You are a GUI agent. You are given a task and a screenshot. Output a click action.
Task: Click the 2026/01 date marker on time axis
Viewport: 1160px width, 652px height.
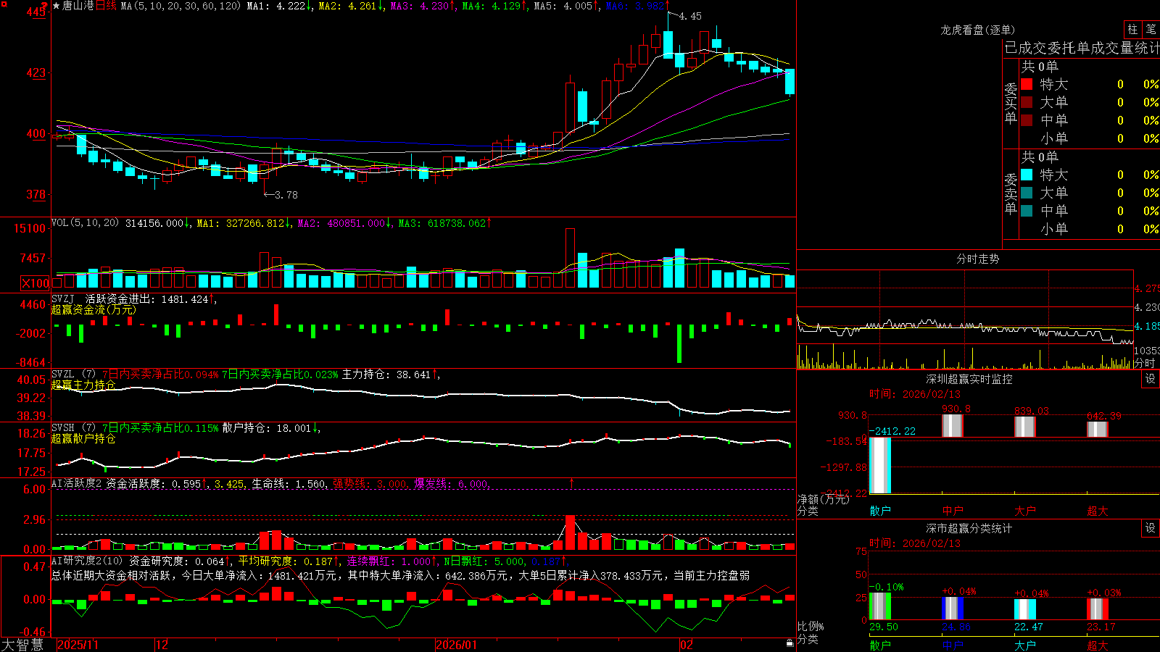(457, 645)
